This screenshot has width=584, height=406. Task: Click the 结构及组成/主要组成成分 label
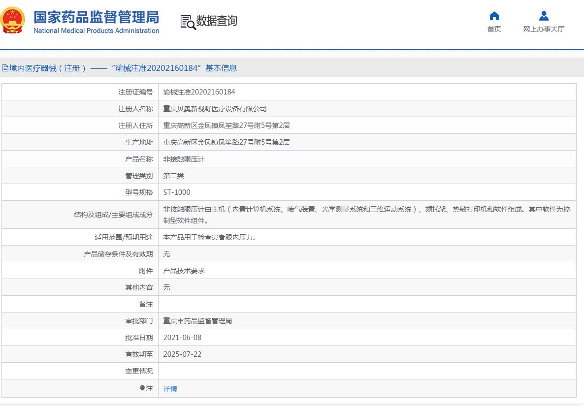(113, 215)
